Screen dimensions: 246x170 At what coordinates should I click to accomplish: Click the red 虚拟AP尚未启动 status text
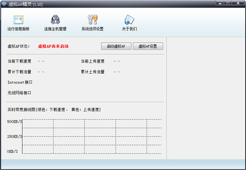(x=53, y=46)
